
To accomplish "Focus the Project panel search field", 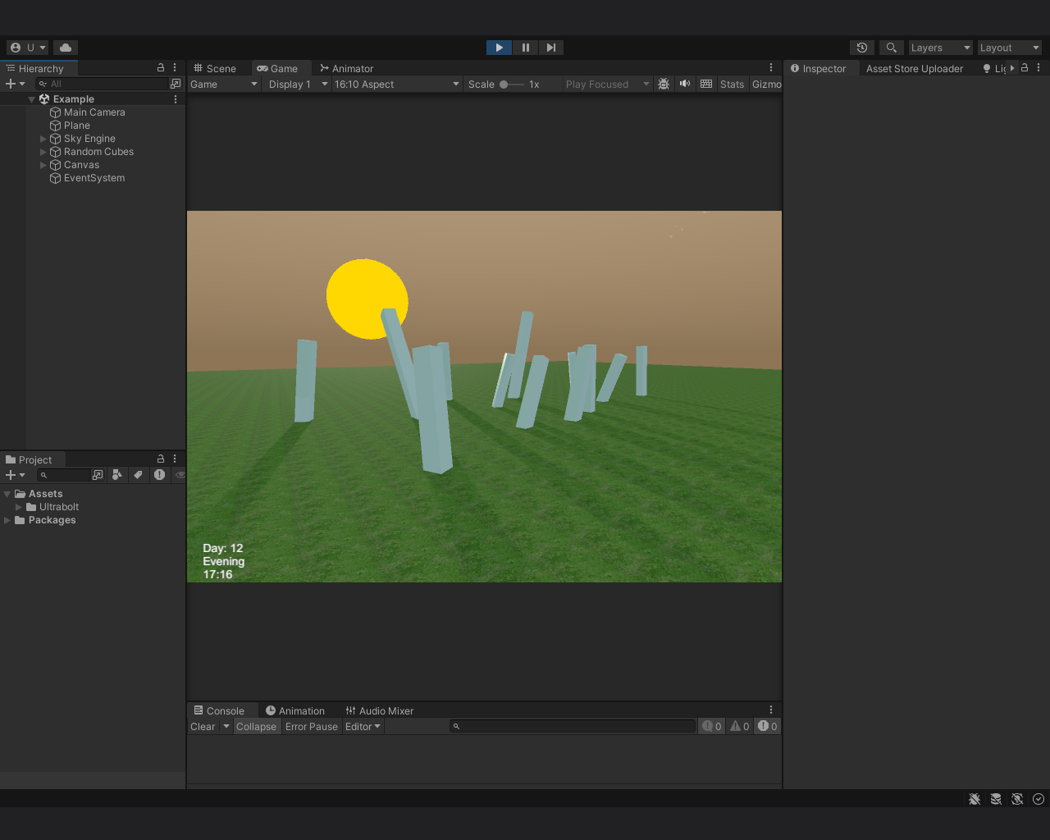I will [x=64, y=475].
